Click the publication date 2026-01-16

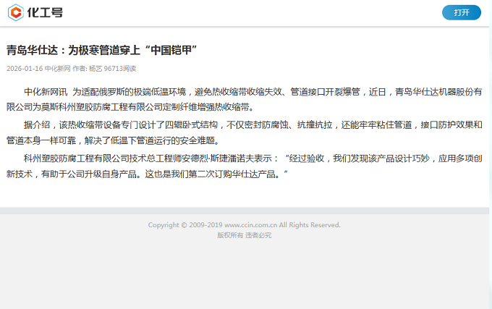(25, 69)
